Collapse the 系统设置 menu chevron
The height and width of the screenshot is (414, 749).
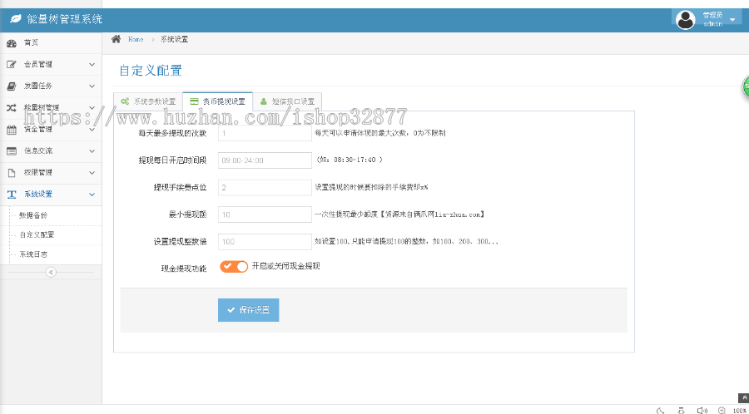pyautogui.click(x=92, y=195)
